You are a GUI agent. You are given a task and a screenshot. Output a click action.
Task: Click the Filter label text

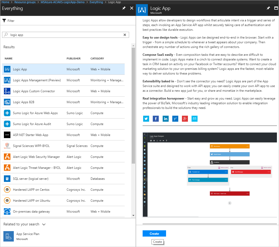click(11, 21)
